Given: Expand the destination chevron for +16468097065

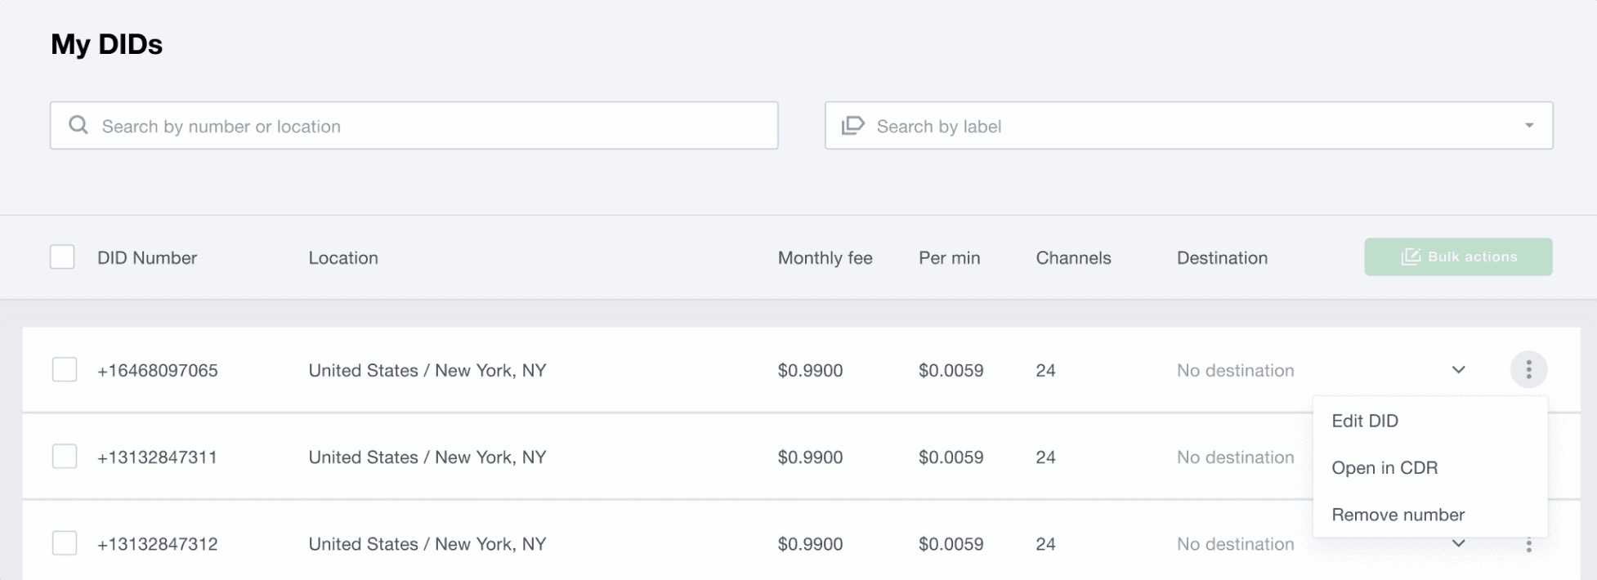Looking at the screenshot, I should tap(1458, 370).
